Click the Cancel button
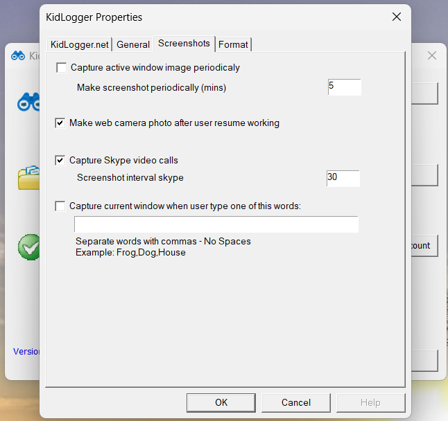 coord(296,402)
